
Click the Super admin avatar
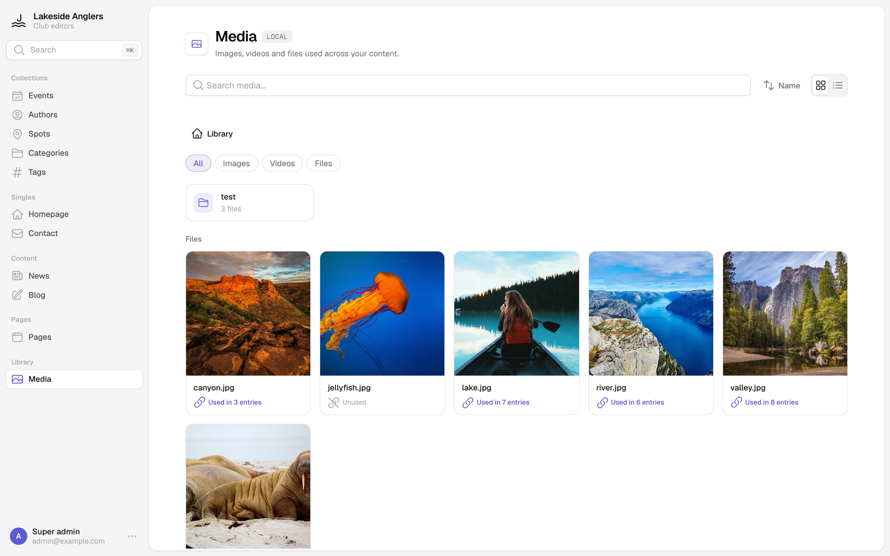pyautogui.click(x=19, y=536)
